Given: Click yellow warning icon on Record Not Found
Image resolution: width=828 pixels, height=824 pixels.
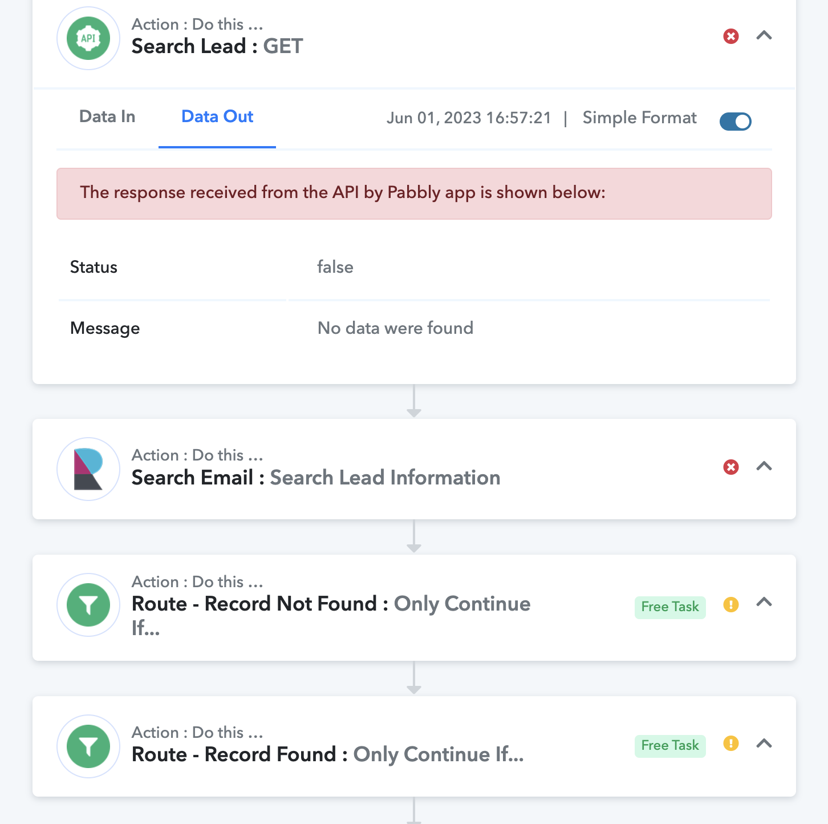Looking at the screenshot, I should coord(731,604).
